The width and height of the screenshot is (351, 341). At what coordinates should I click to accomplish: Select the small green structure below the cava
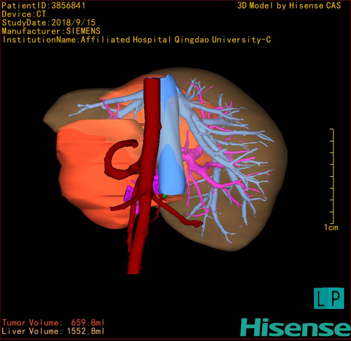tap(164, 196)
